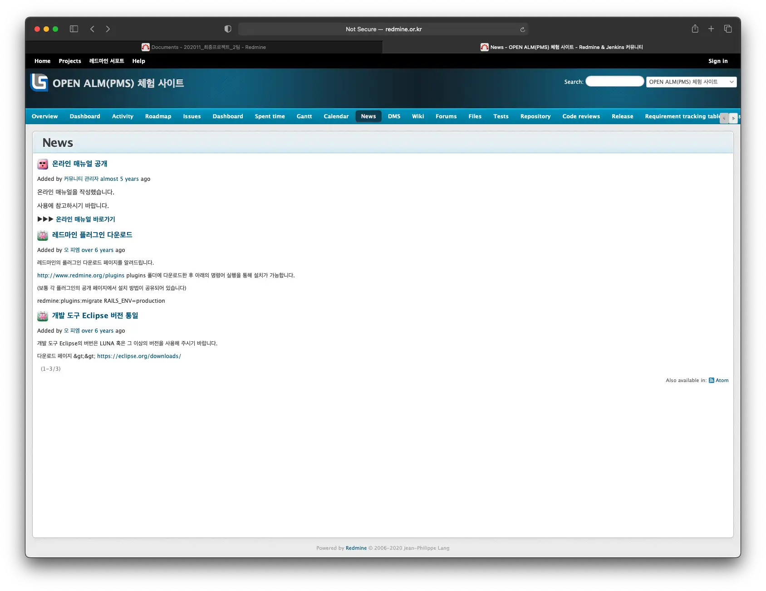Open the Forums tab
Screen dimensions: 766x591
[x=446, y=116]
